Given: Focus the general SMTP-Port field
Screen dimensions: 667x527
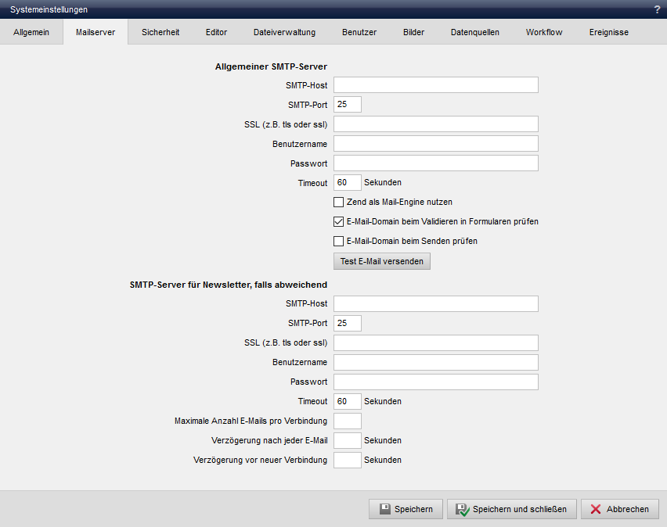Looking at the screenshot, I should click(347, 105).
